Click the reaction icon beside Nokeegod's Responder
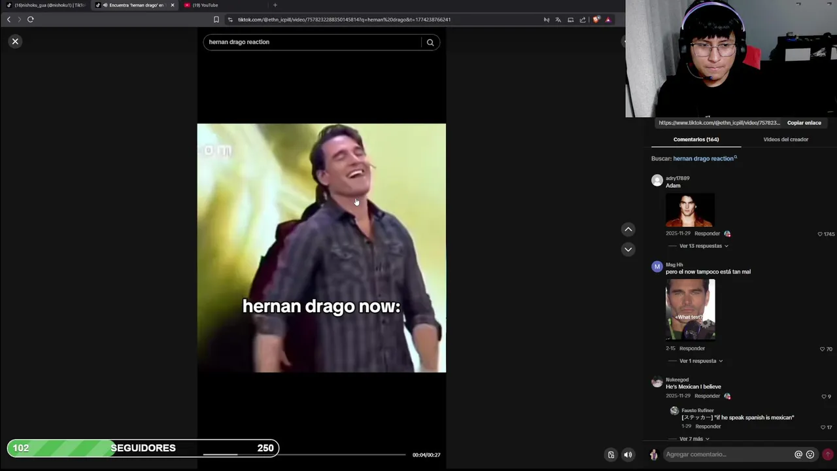837x471 pixels. pos(727,396)
